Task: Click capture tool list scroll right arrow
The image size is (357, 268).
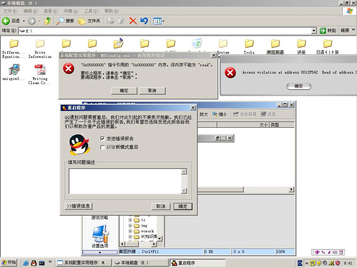Action: click(291, 189)
